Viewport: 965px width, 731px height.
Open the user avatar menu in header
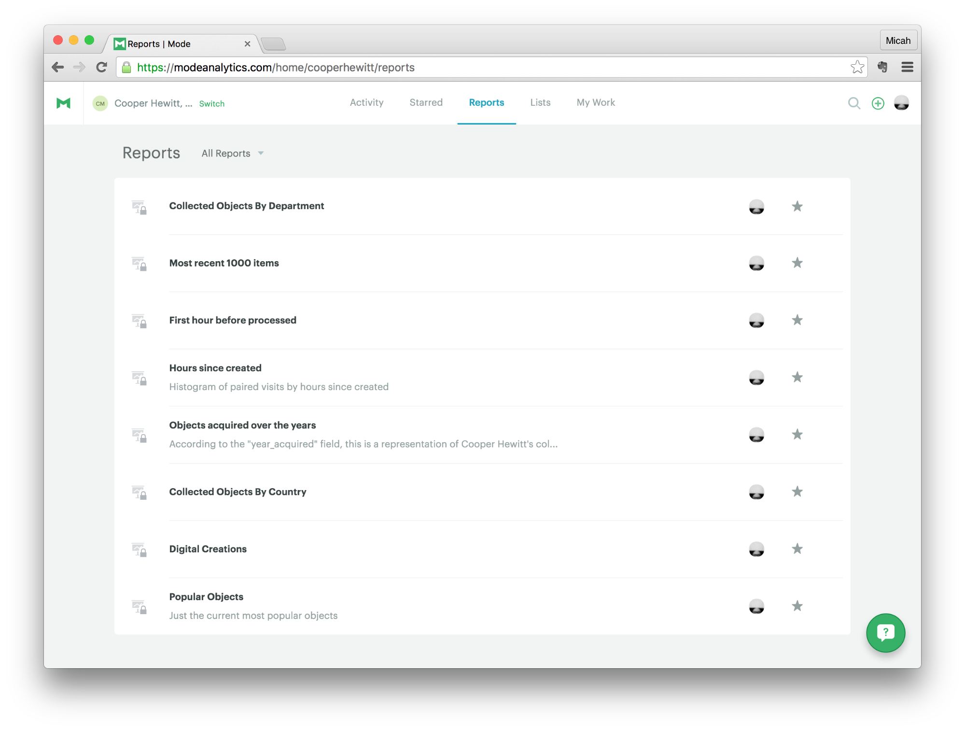pos(901,103)
